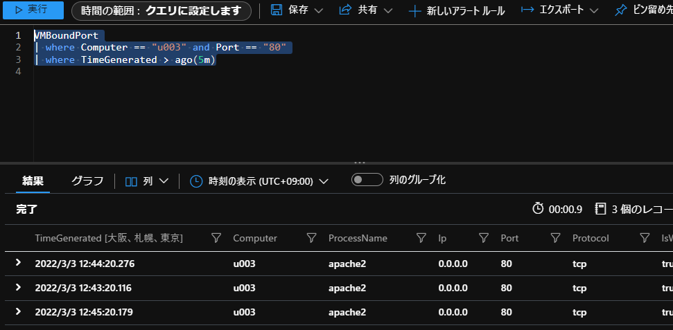This screenshot has height=330, width=673.
Task: Click line 4 in the query editor
Action: pos(17,71)
